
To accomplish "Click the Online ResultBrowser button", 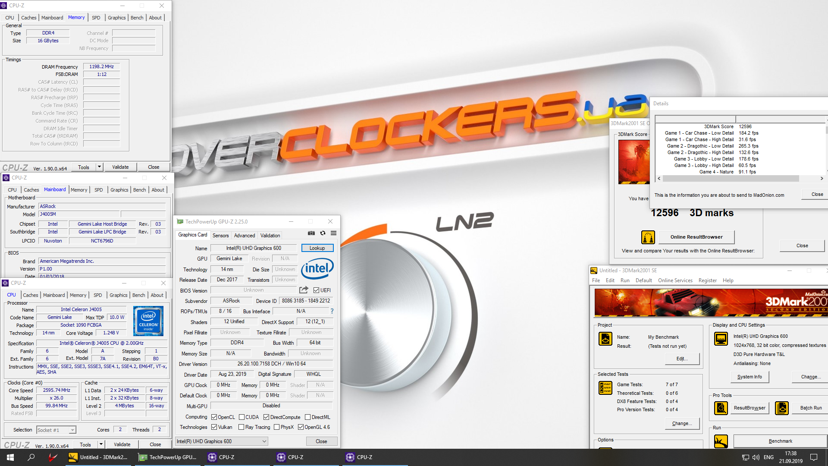I will click(696, 237).
